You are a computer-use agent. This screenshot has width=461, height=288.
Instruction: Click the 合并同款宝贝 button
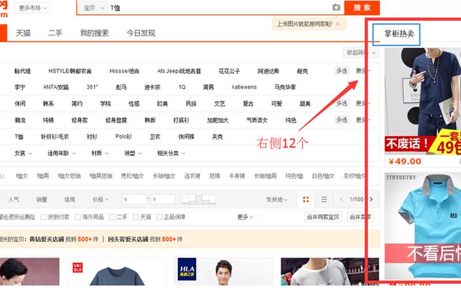coord(323,217)
